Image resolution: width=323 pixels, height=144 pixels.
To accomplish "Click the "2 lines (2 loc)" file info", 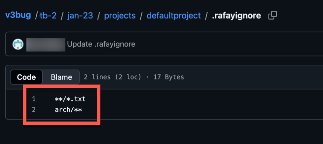I will (x=112, y=77).
